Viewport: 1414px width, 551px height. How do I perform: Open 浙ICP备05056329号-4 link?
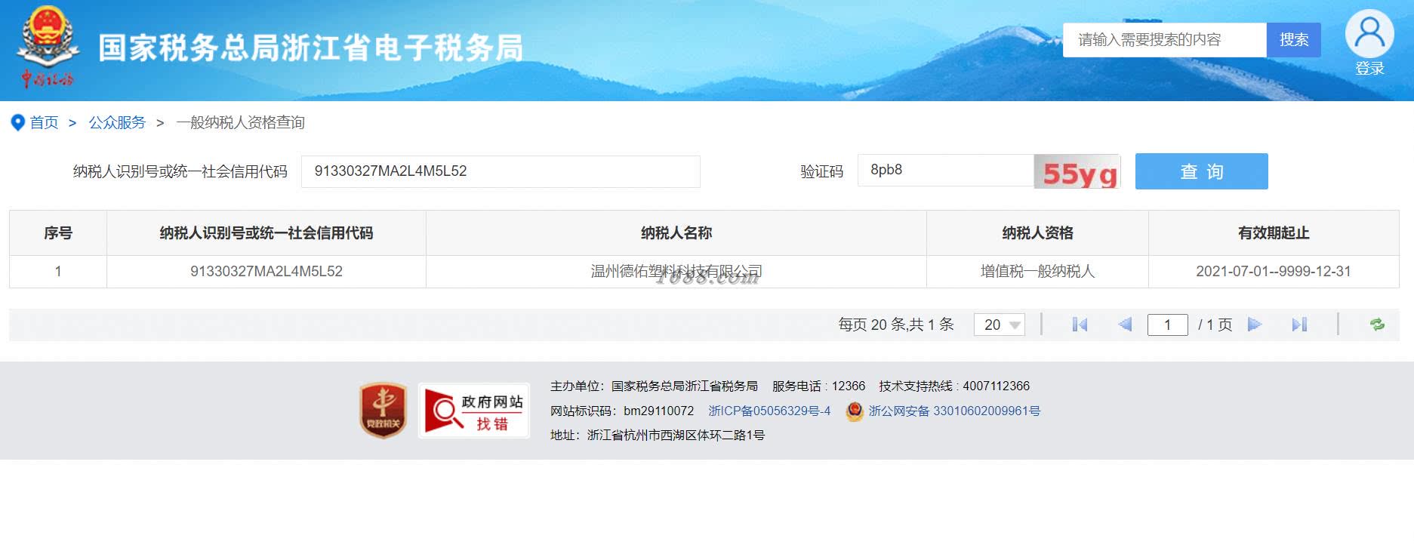click(x=769, y=411)
